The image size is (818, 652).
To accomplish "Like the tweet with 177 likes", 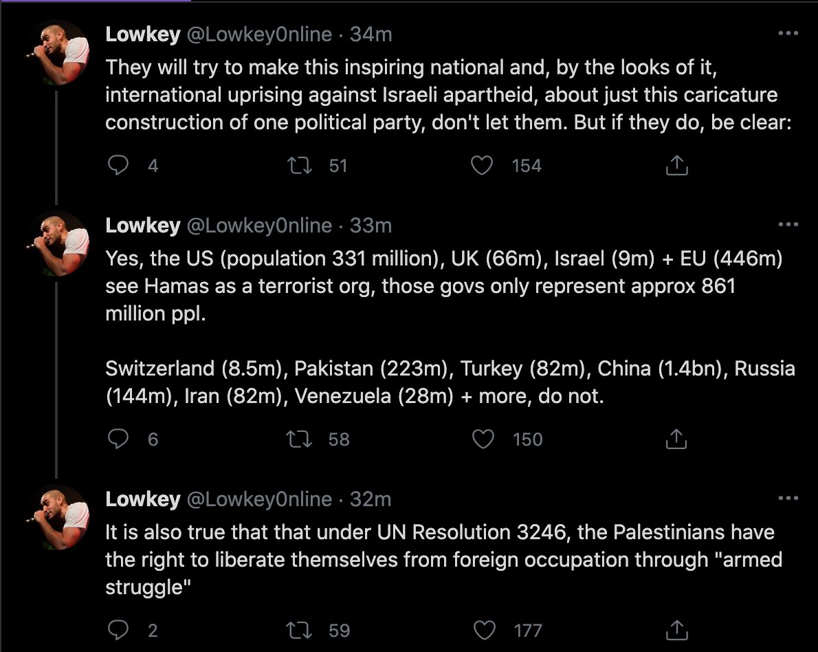I will 484,629.
